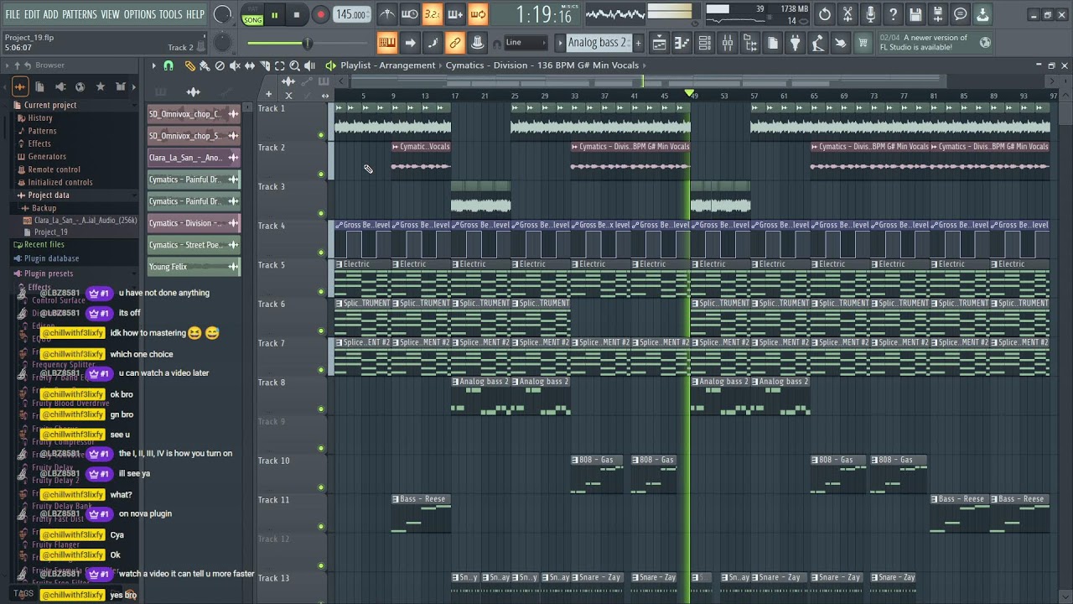Pause playback with the pause button
Image resolution: width=1073 pixels, height=604 pixels.
274,14
